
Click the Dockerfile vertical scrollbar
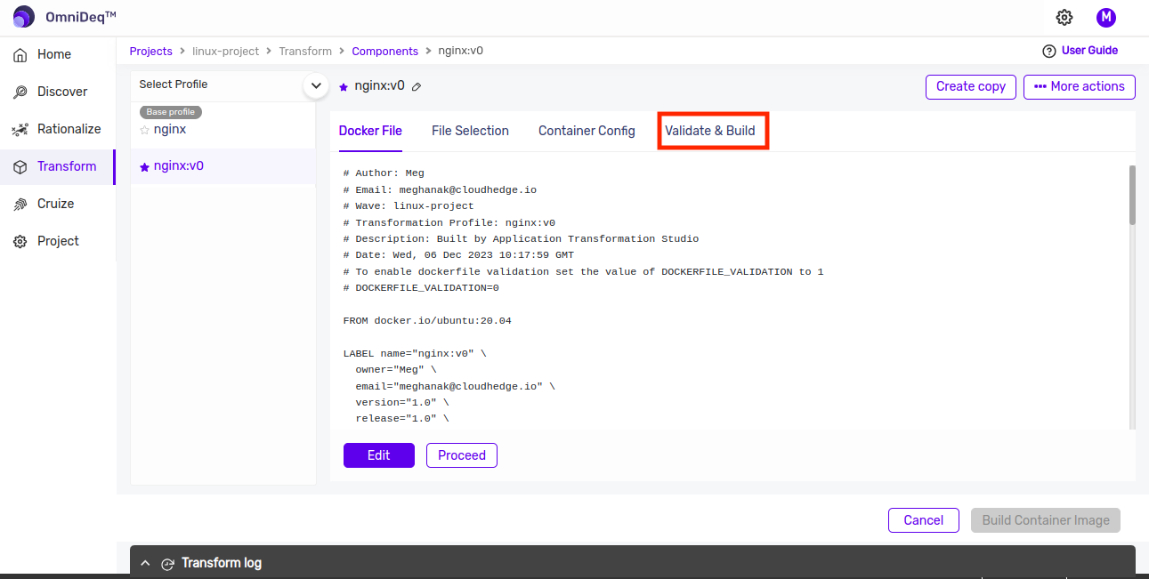coord(1133,194)
